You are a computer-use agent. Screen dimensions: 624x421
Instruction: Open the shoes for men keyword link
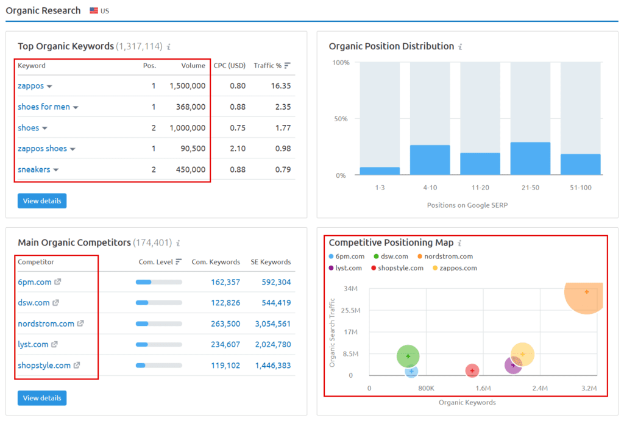point(44,107)
